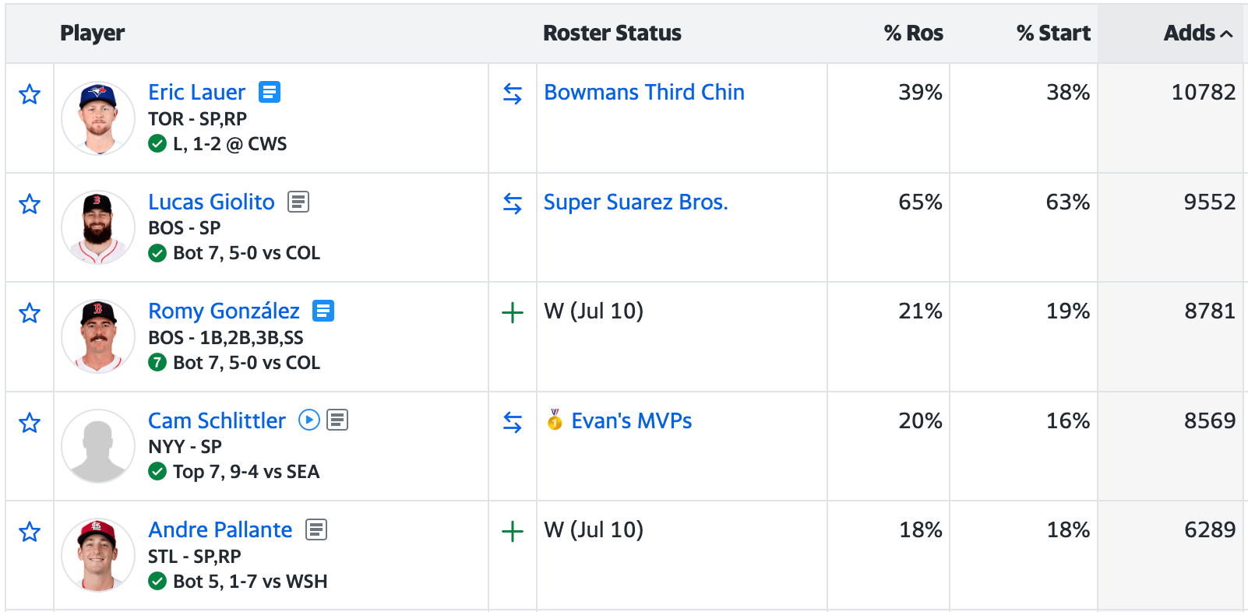Sort by % Ros column header
Viewport: 1248px width, 612px height.
click(x=913, y=33)
